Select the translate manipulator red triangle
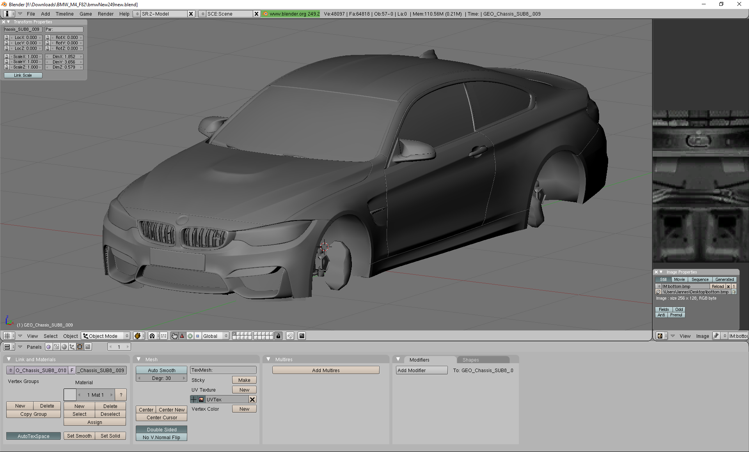749x452 pixels. [182, 336]
